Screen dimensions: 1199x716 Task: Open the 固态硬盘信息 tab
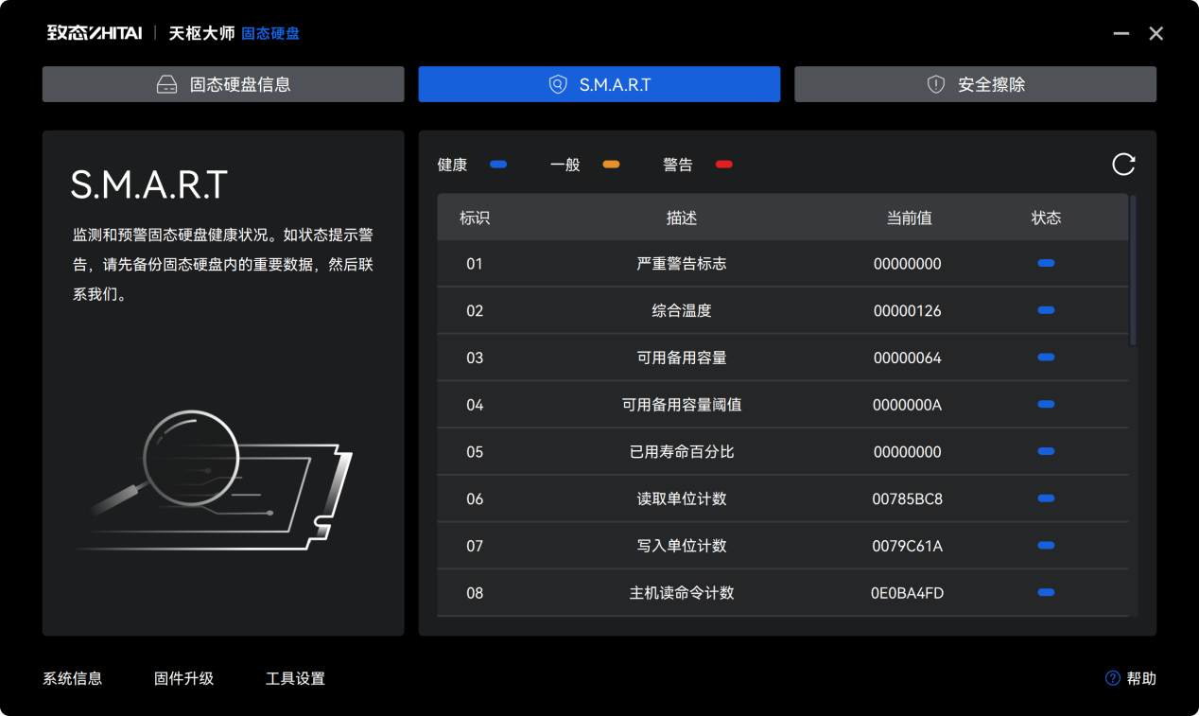pyautogui.click(x=223, y=84)
